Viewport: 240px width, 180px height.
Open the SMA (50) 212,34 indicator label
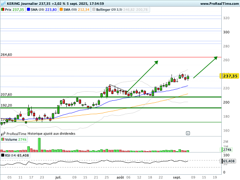click(x=74, y=10)
